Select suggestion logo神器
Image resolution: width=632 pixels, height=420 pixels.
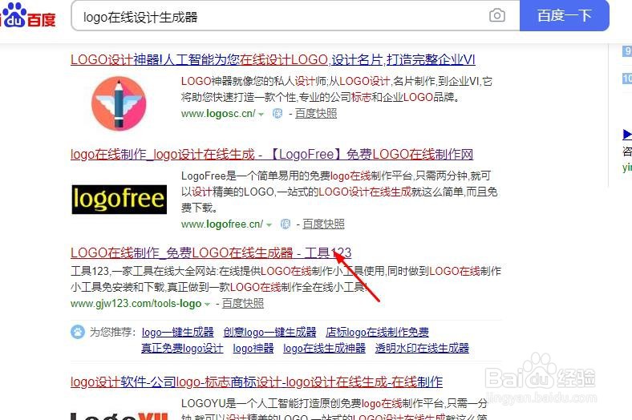pos(253,349)
